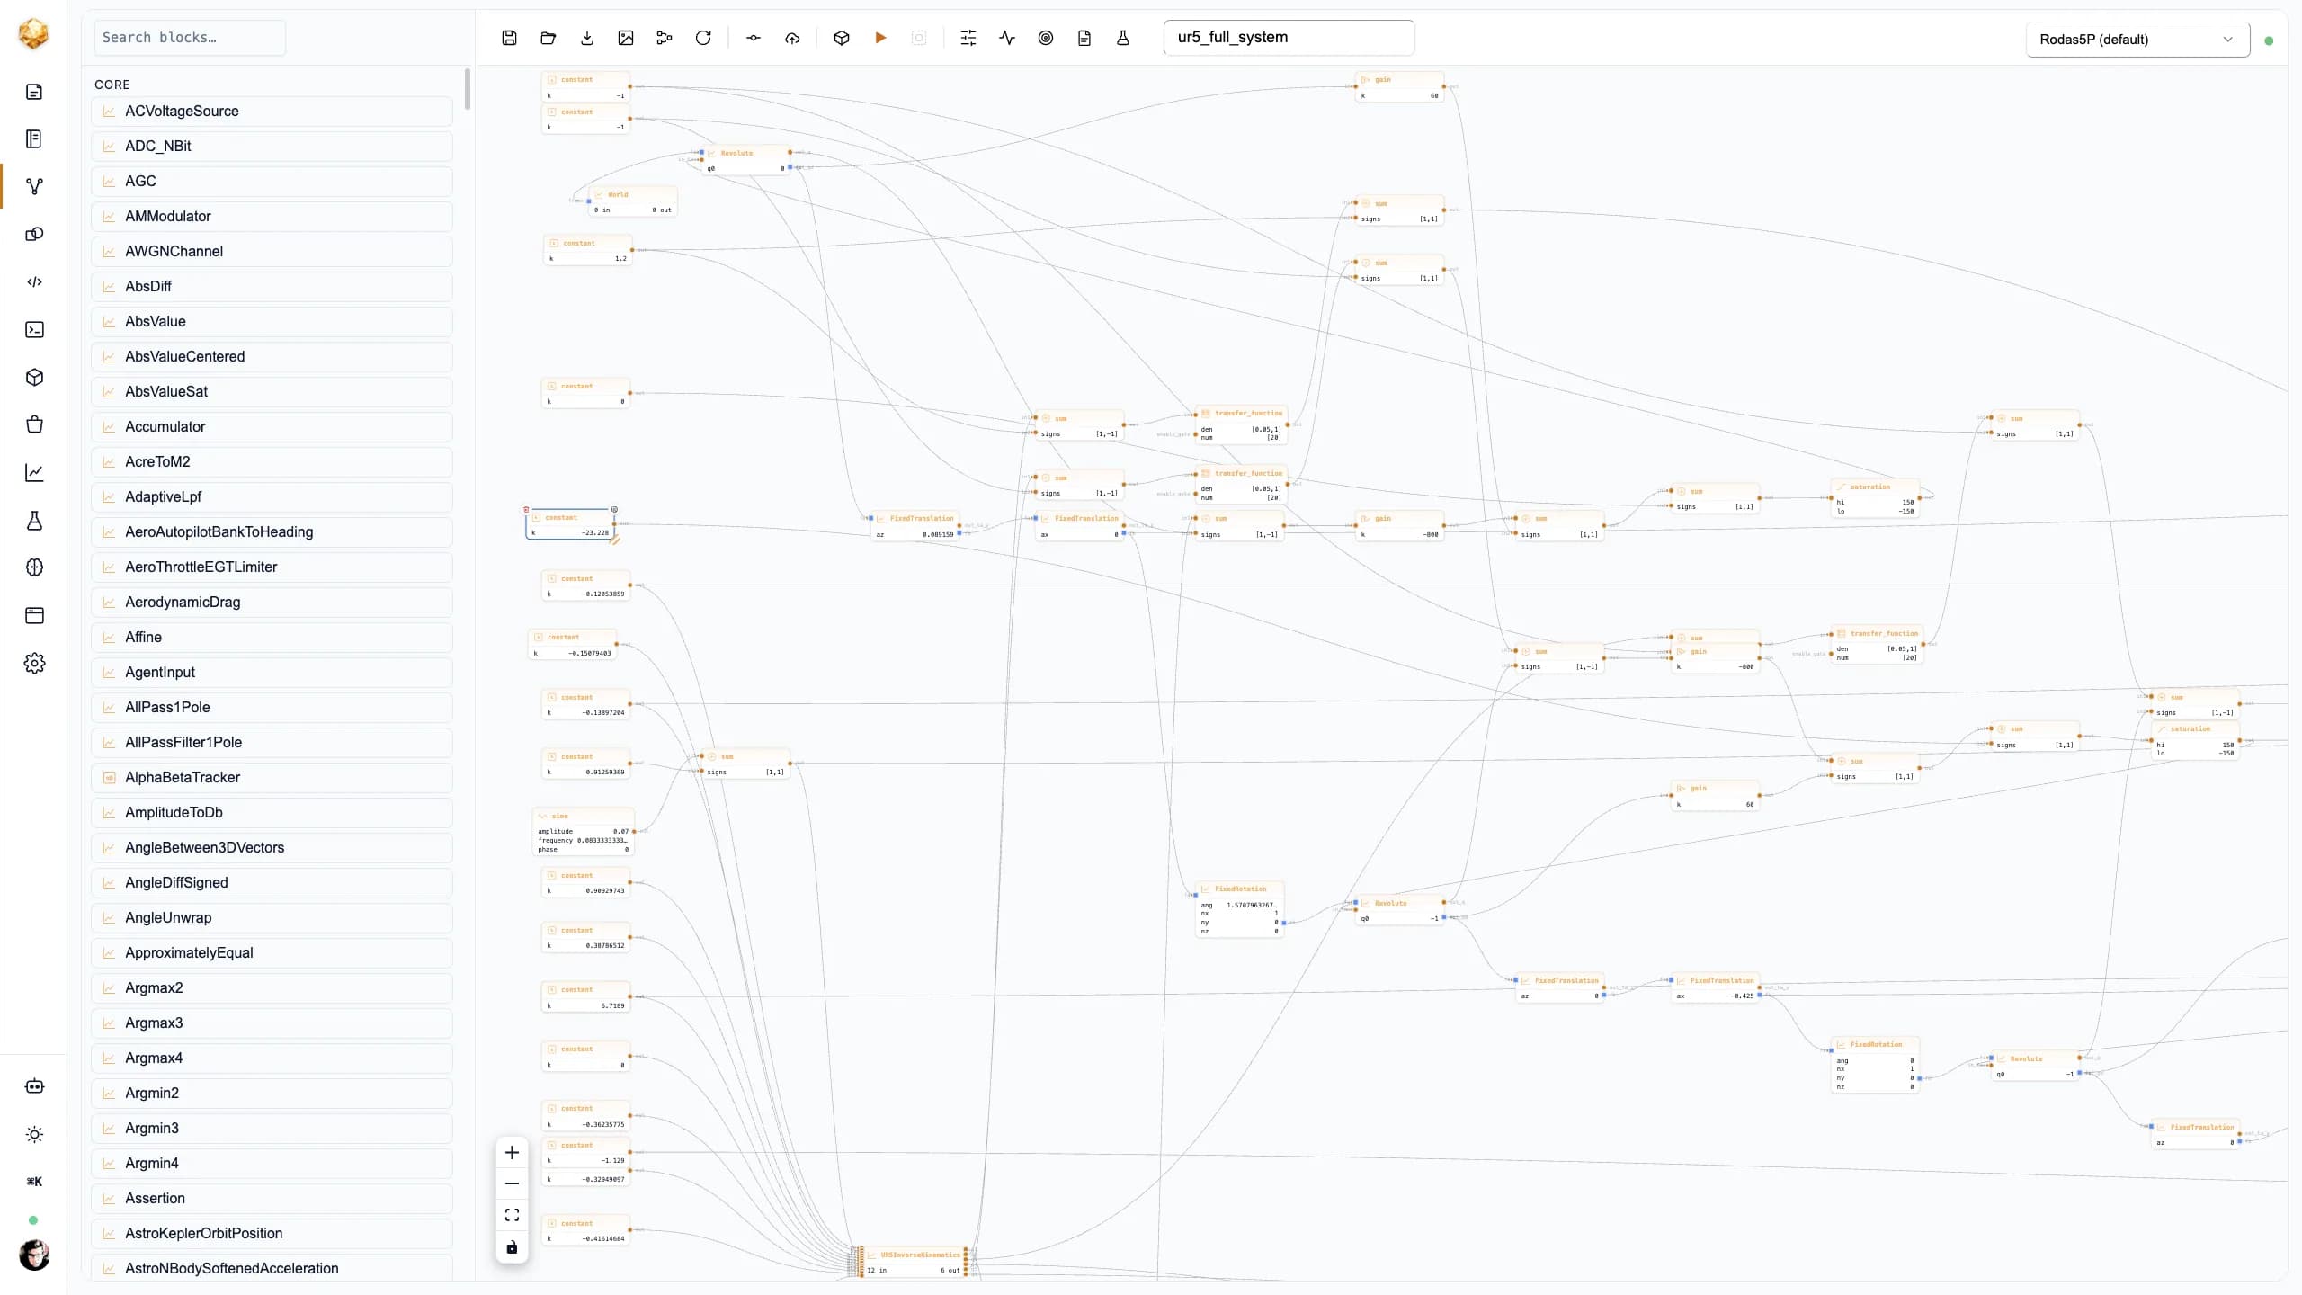The height and width of the screenshot is (1295, 2302).
Task: Click the cube build icon in the toolbar
Action: [x=842, y=38]
